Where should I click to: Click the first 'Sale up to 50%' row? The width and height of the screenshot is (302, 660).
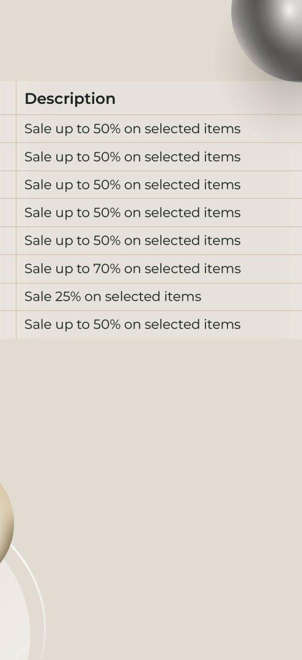point(159,129)
